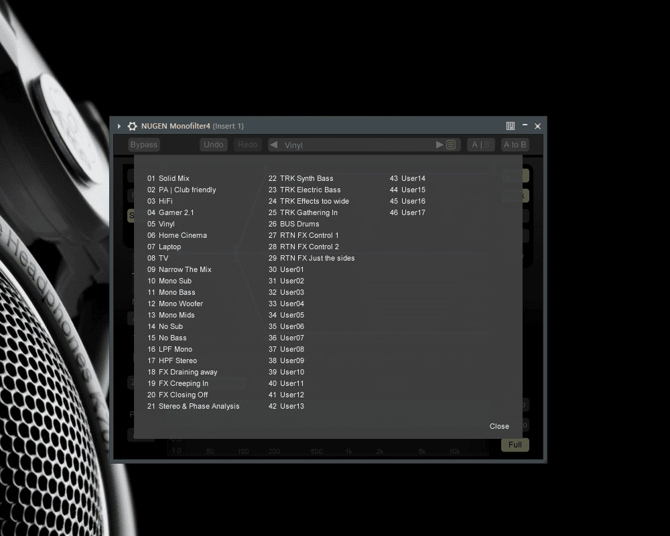Choose user slot 43 User14

407,178
